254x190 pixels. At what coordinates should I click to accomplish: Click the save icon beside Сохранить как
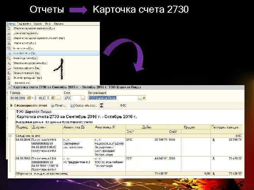(x=72, y=106)
